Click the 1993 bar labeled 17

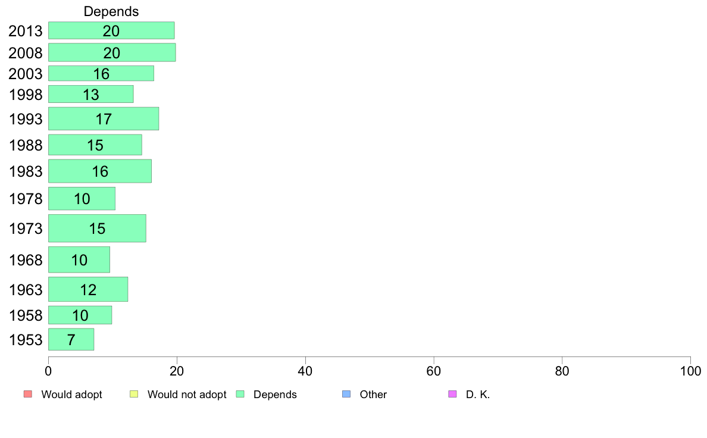[104, 118]
